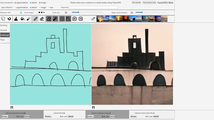Click the View tutorial video button
The image size is (214, 120).
(x=149, y=3)
